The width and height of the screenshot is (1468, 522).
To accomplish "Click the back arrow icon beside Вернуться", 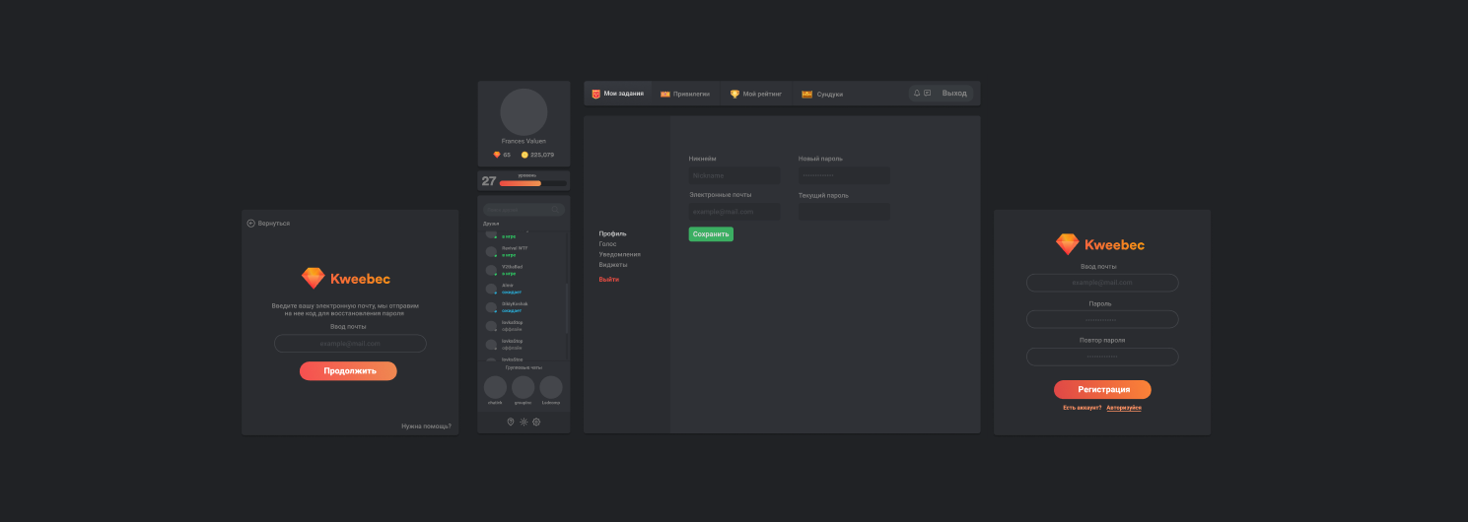I will pos(250,224).
